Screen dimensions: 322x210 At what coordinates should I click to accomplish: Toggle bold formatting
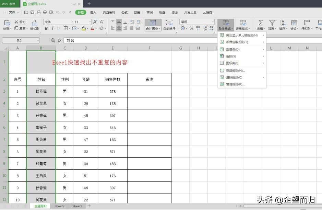point(46,28)
